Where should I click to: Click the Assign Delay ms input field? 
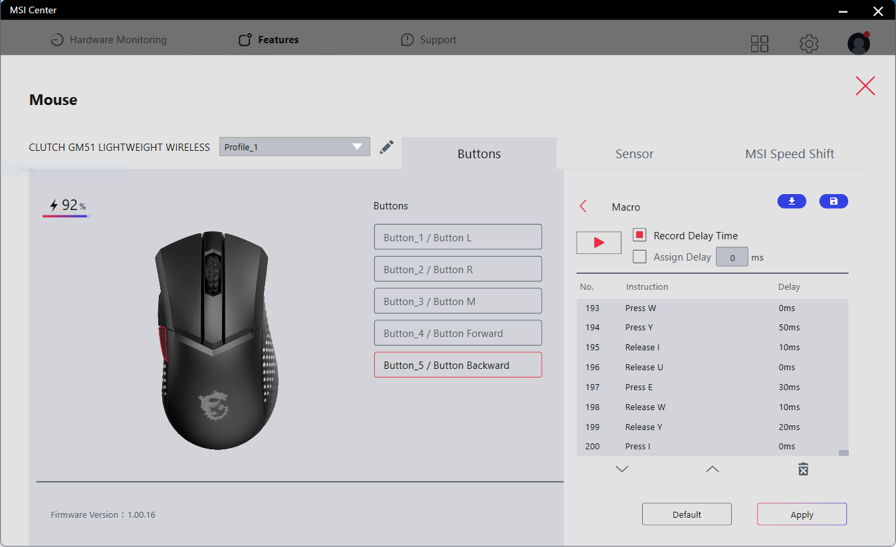pos(732,257)
